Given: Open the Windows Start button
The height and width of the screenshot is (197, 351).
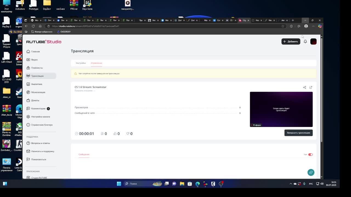Looking at the screenshot, I should pos(119,184).
